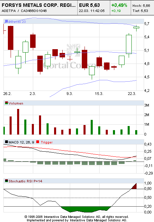Click the 15.3. date axis label

99,94
